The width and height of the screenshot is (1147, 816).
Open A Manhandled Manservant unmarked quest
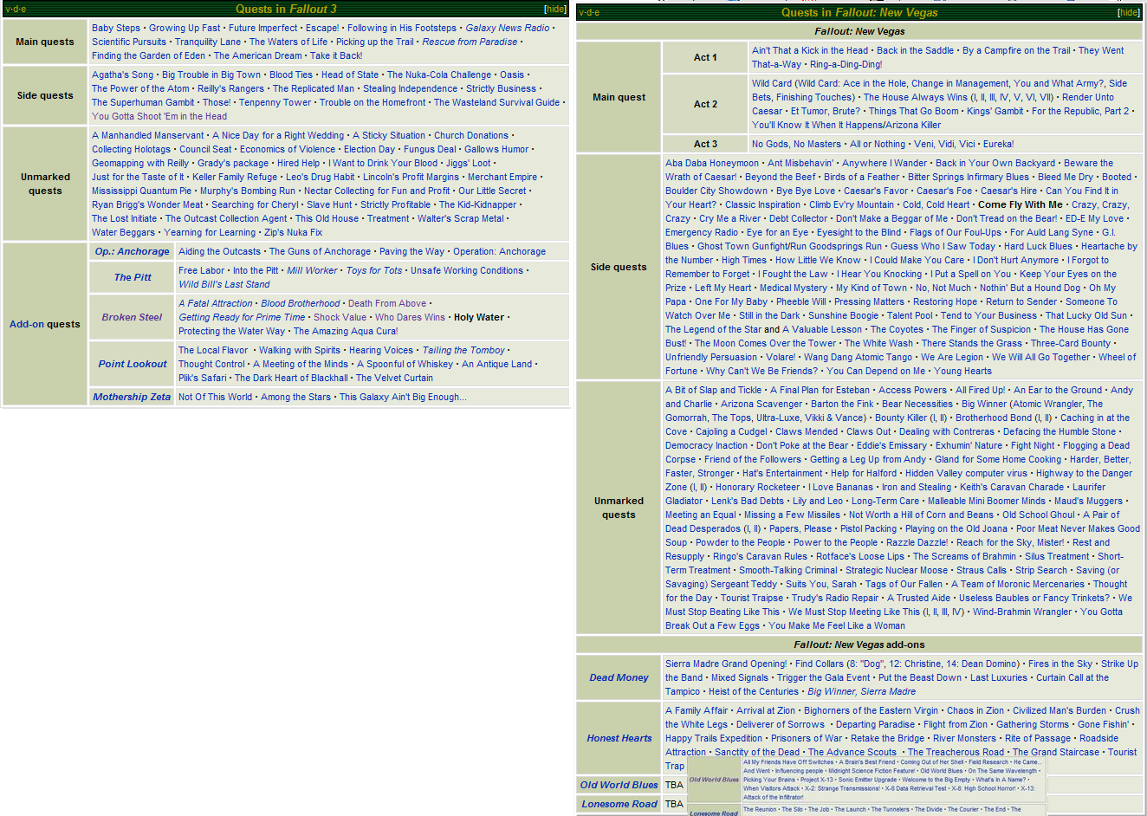pyautogui.click(x=148, y=135)
